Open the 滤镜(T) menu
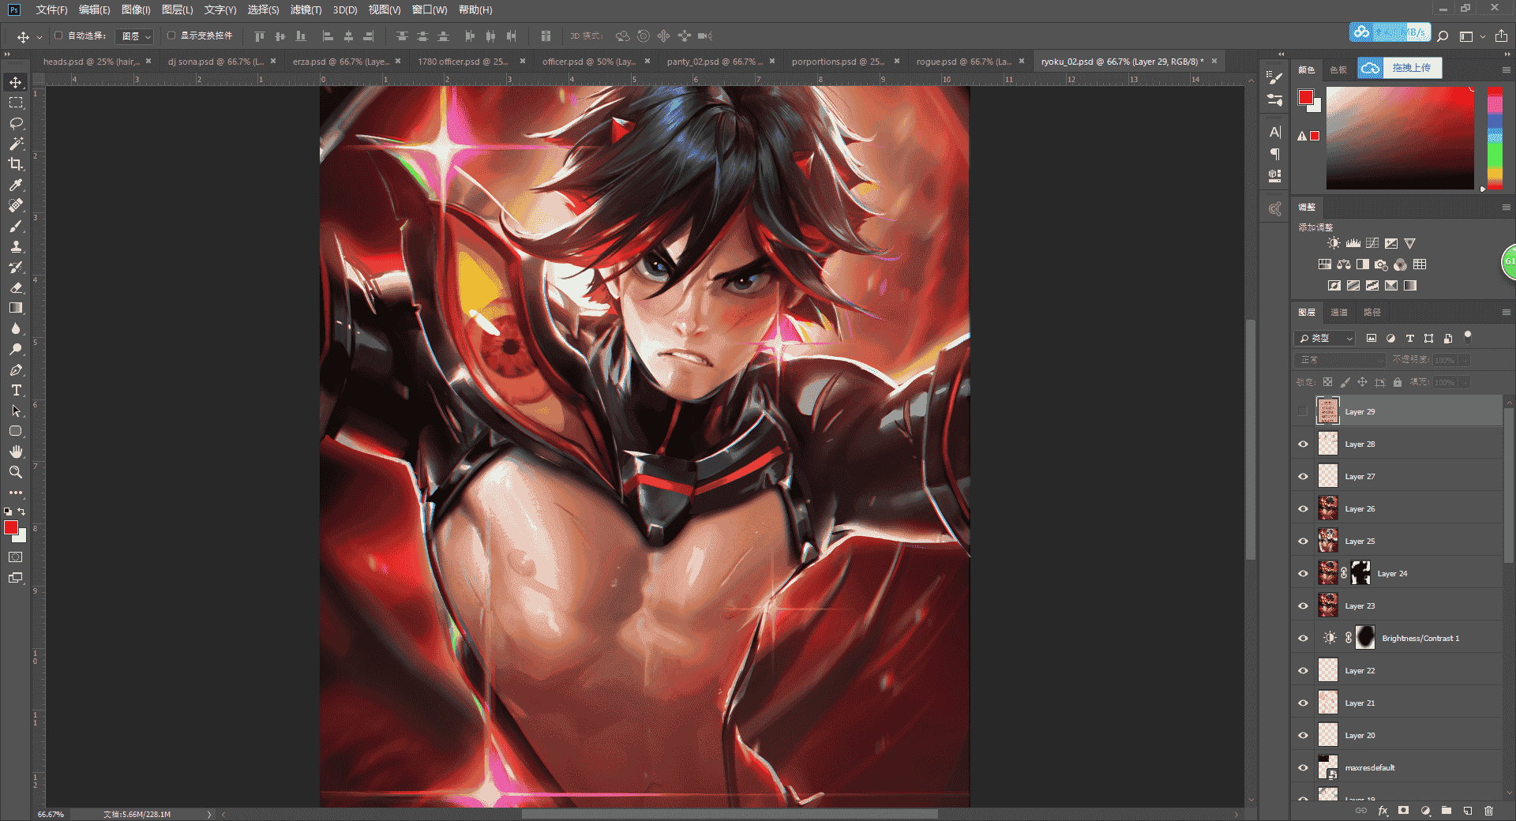 pos(306,9)
